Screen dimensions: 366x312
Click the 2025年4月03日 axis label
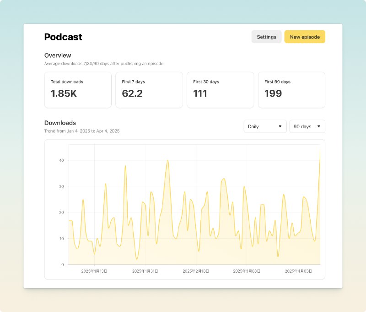click(298, 271)
